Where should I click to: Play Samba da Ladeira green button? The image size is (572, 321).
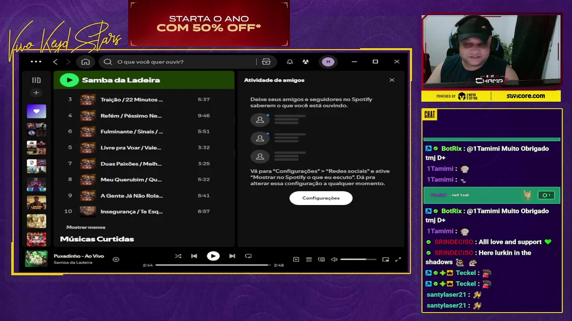pos(69,80)
